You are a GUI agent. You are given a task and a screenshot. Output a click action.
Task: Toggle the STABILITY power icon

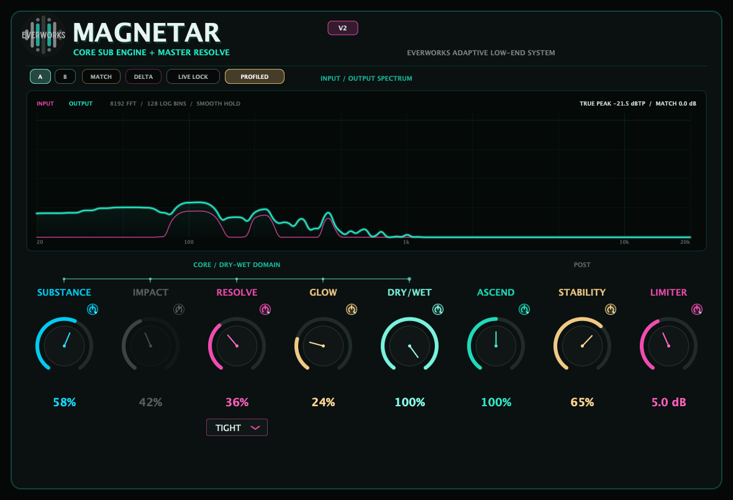(611, 309)
